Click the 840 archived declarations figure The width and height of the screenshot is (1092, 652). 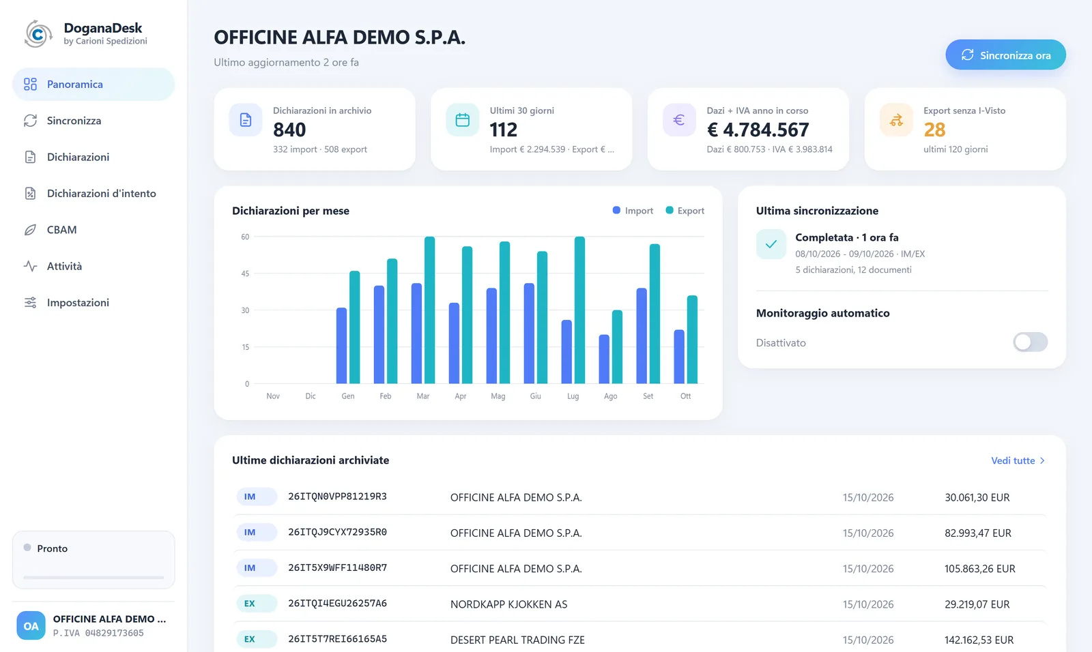289,130
